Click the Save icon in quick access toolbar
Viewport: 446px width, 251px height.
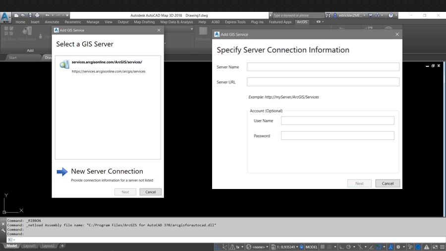tap(30, 15)
